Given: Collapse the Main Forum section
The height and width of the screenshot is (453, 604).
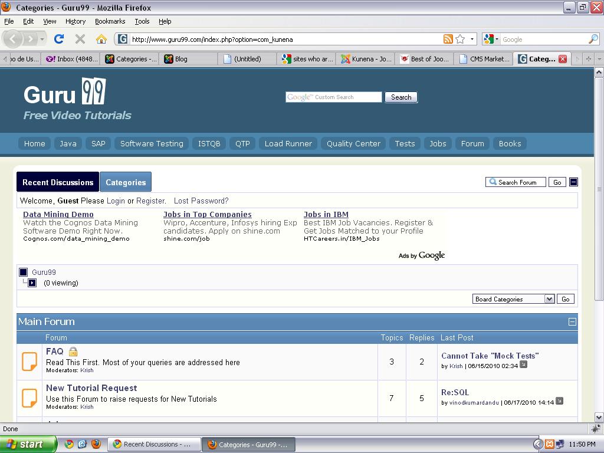Looking at the screenshot, I should (x=572, y=321).
